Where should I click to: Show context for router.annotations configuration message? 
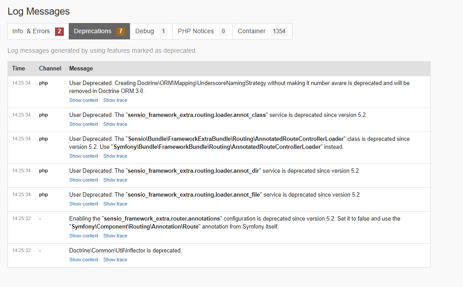click(83, 236)
